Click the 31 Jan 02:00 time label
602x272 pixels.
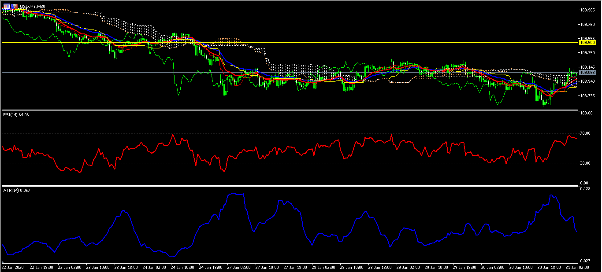(577, 267)
